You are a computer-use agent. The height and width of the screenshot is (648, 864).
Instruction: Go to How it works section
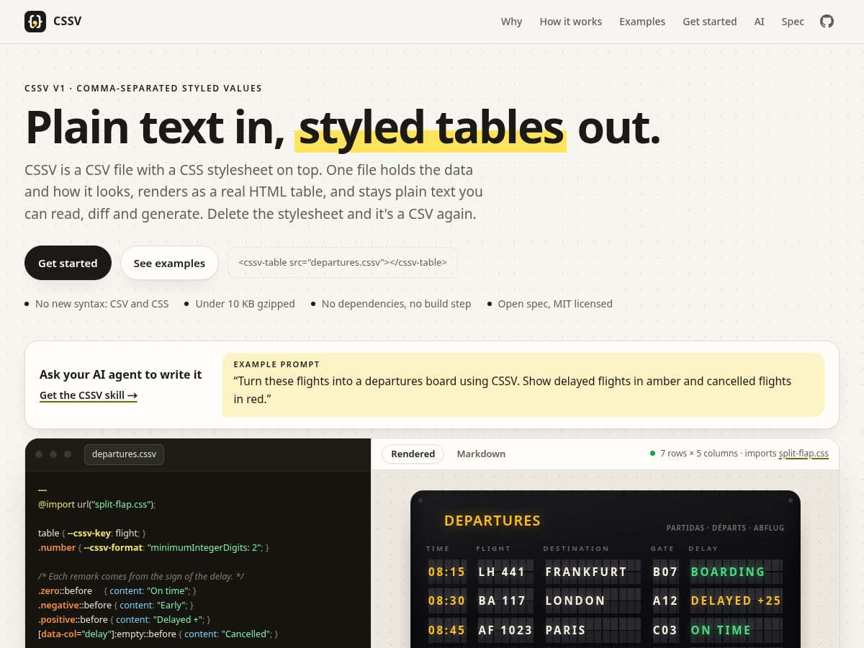(571, 22)
